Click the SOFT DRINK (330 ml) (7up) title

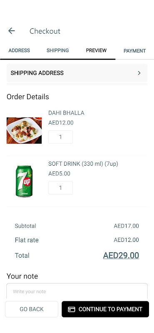(x=83, y=164)
